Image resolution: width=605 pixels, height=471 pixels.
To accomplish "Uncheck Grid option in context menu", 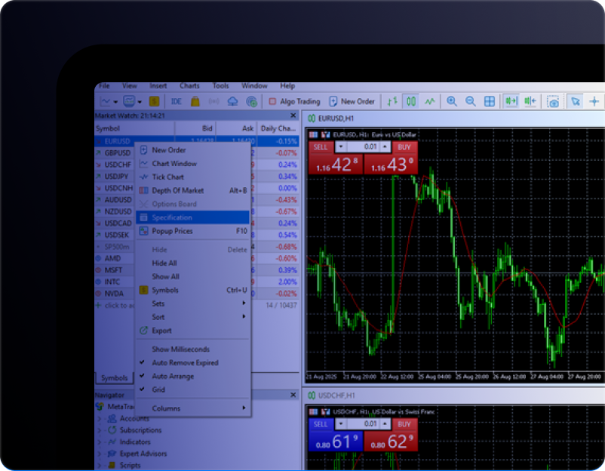I will coord(158,389).
